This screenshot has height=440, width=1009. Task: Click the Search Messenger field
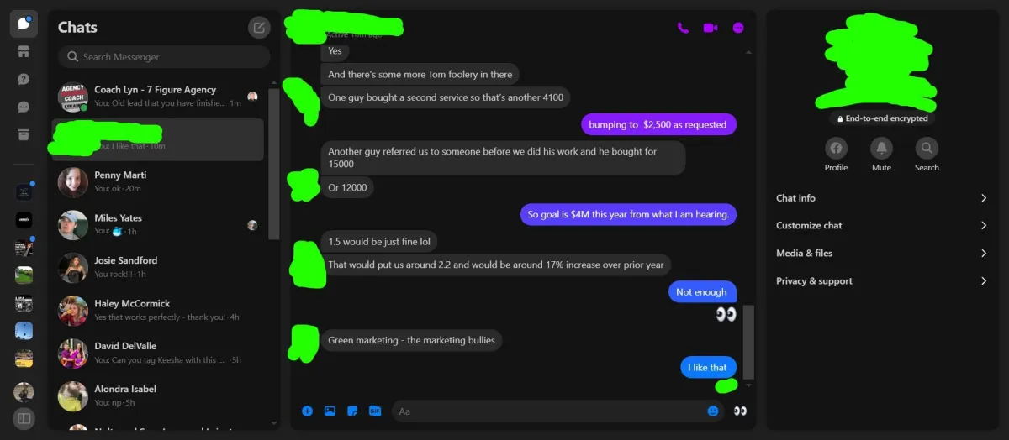(164, 57)
